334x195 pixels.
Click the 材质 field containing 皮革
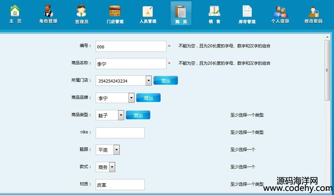point(120,185)
